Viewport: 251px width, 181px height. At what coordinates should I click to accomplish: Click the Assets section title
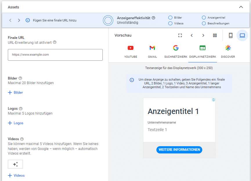click(13, 7)
